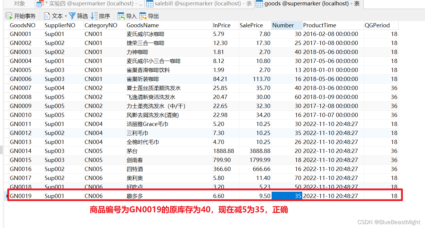425x228 pixels.
Task: Select cell 麦氏威尔冰咖啡
Action: [x=169, y=34]
